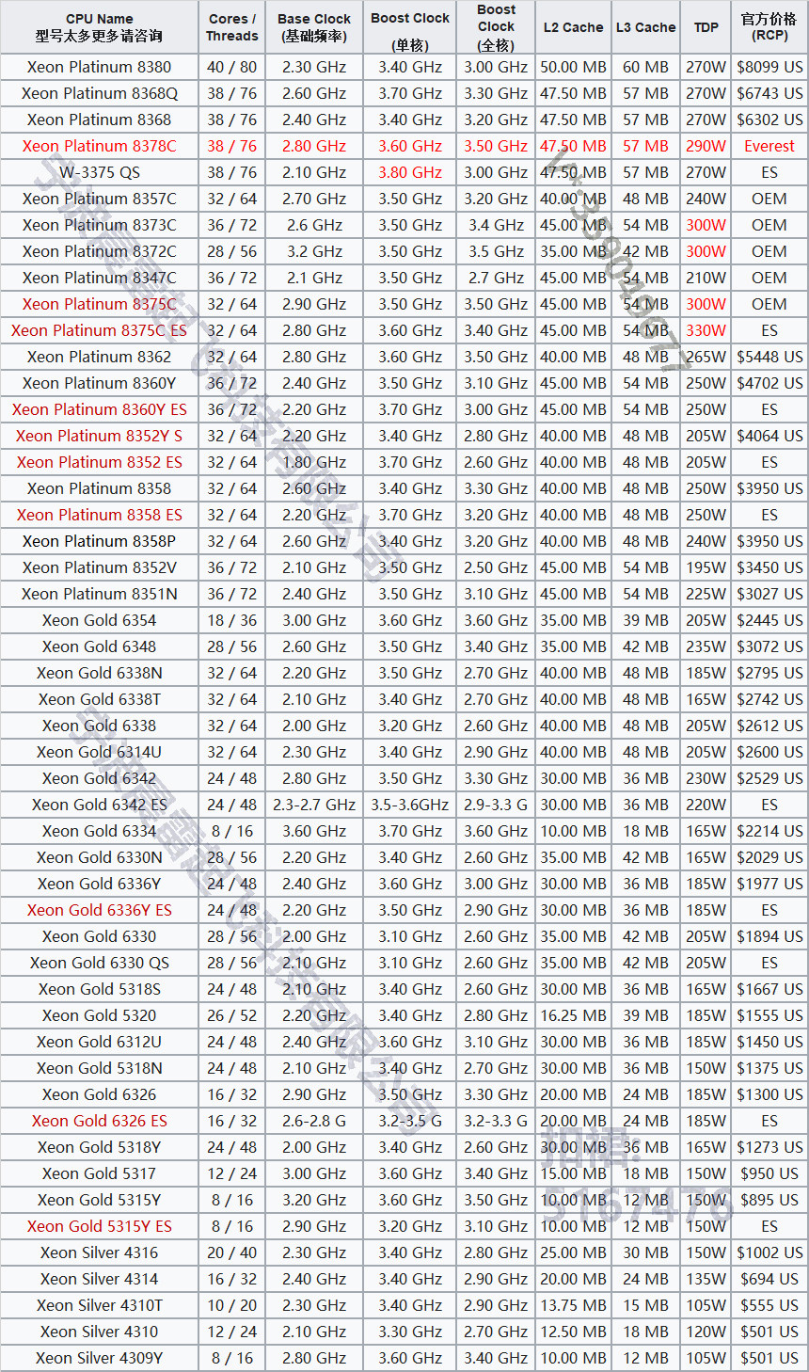
Task: Click the red "Everest" price cell
Action: (x=769, y=146)
